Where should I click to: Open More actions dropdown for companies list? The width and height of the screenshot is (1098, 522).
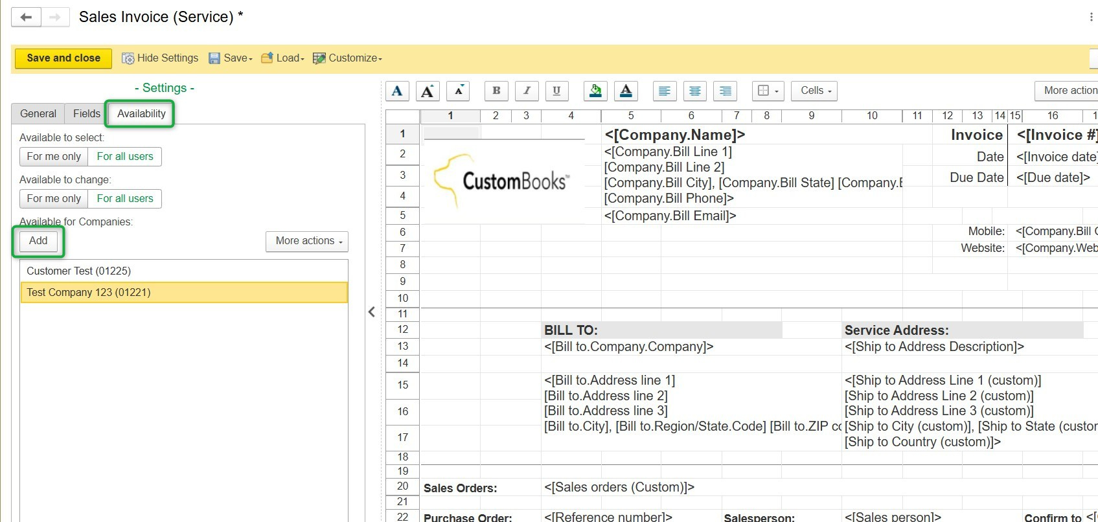point(307,241)
